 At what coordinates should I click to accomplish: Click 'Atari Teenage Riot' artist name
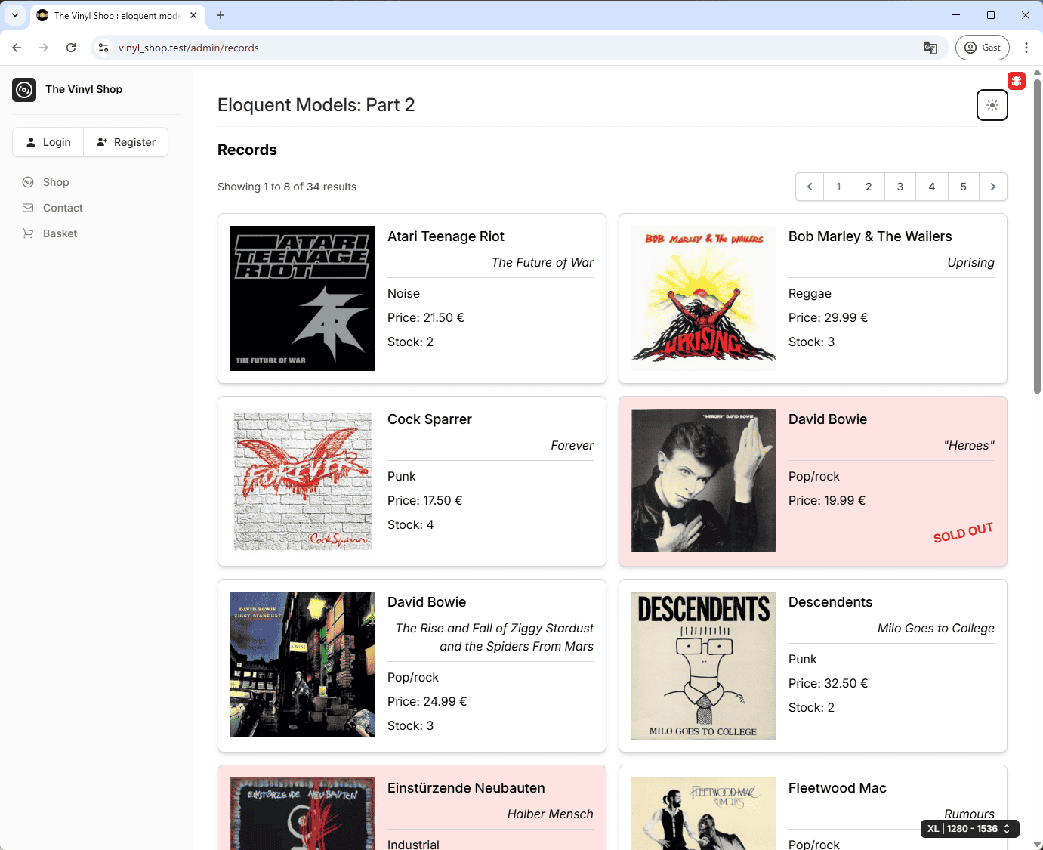[446, 236]
